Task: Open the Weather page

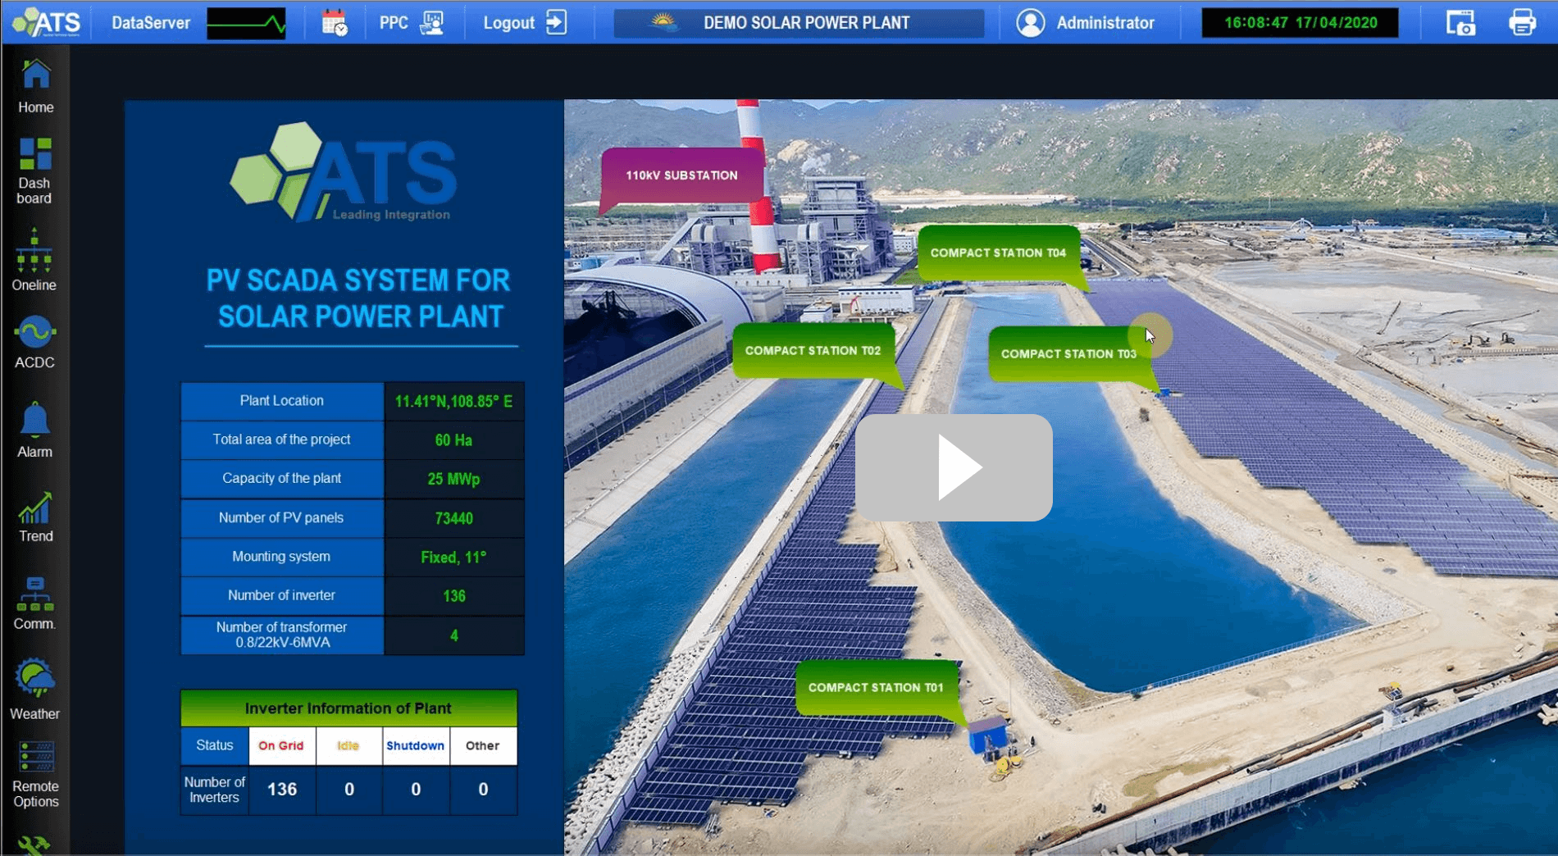Action: click(x=34, y=689)
